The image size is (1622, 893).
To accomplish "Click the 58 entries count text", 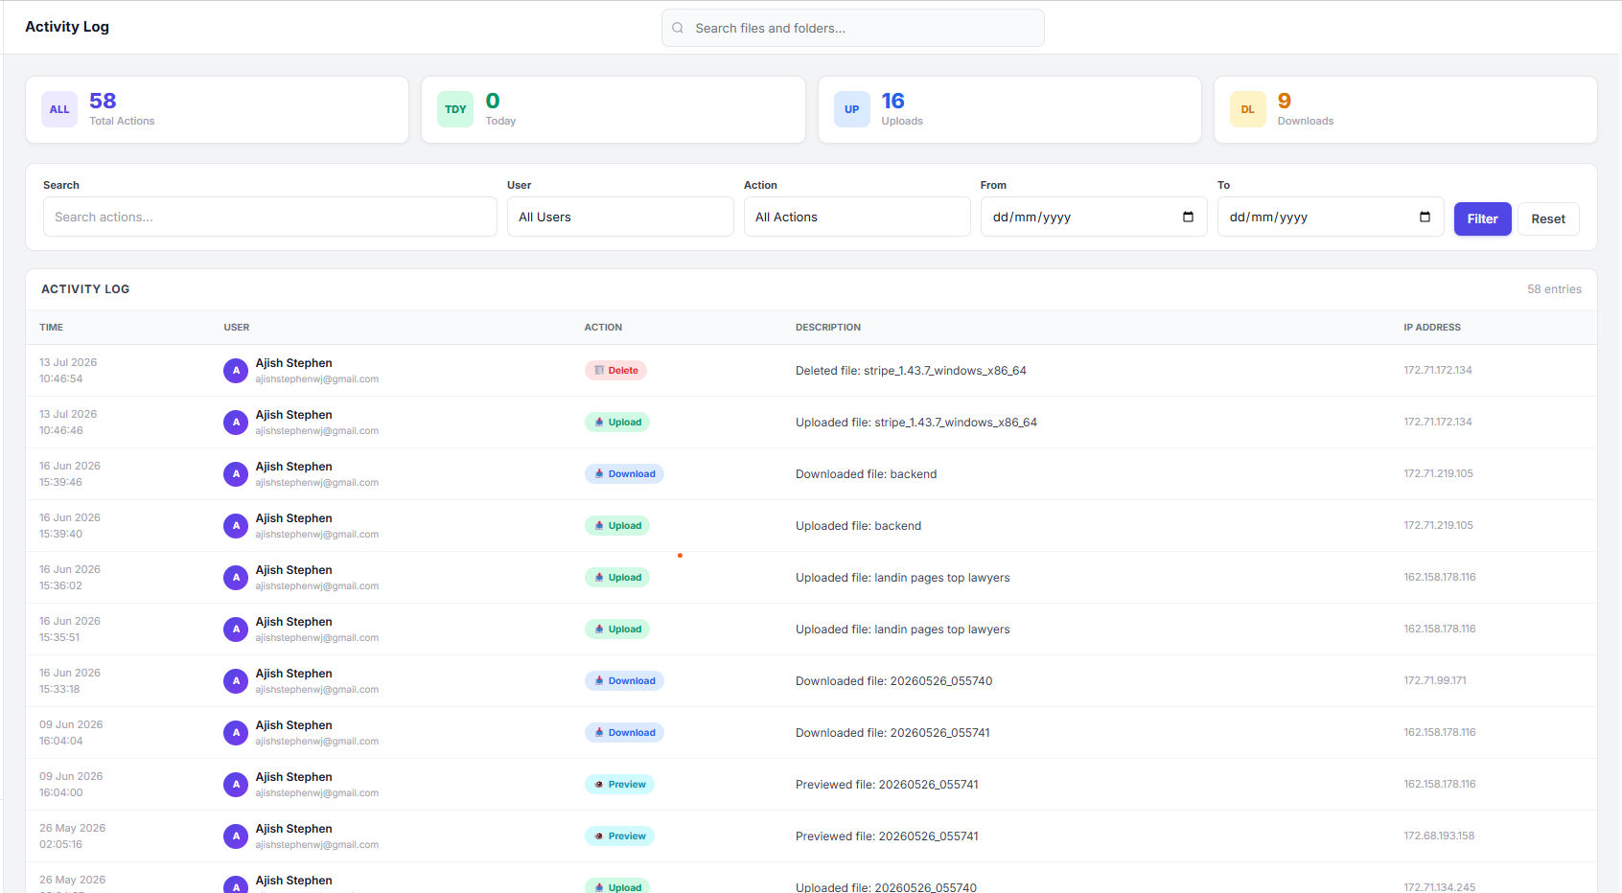I will (x=1554, y=289).
